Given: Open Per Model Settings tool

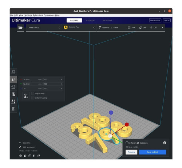Looking at the screenshot, I should [x=13, y=101].
